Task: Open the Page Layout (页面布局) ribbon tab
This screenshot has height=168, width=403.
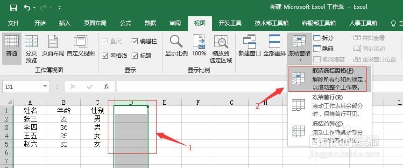Action: pos(95,23)
